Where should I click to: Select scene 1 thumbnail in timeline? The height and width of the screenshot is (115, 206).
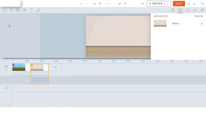point(19,67)
